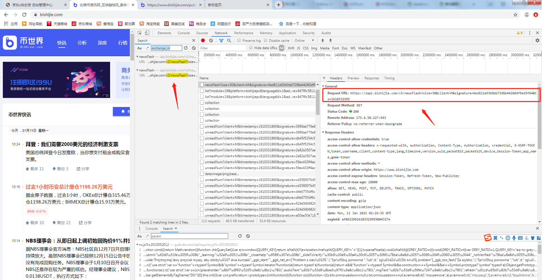
Task: Open the Application tab
Action: [287, 33]
